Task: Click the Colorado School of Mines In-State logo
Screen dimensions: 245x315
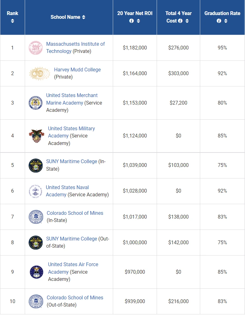Action: [35, 217]
